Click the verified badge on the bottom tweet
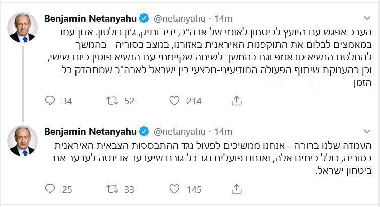 [x=144, y=132]
